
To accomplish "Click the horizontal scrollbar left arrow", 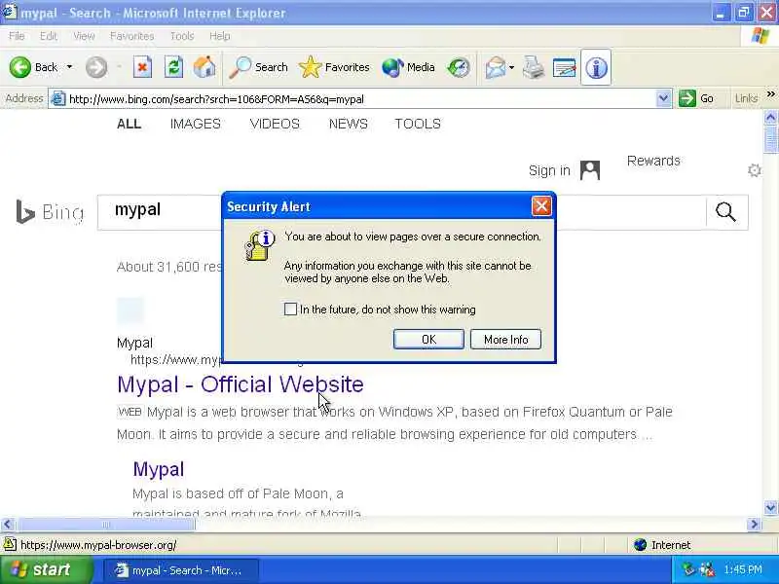I will pyautogui.click(x=8, y=524).
